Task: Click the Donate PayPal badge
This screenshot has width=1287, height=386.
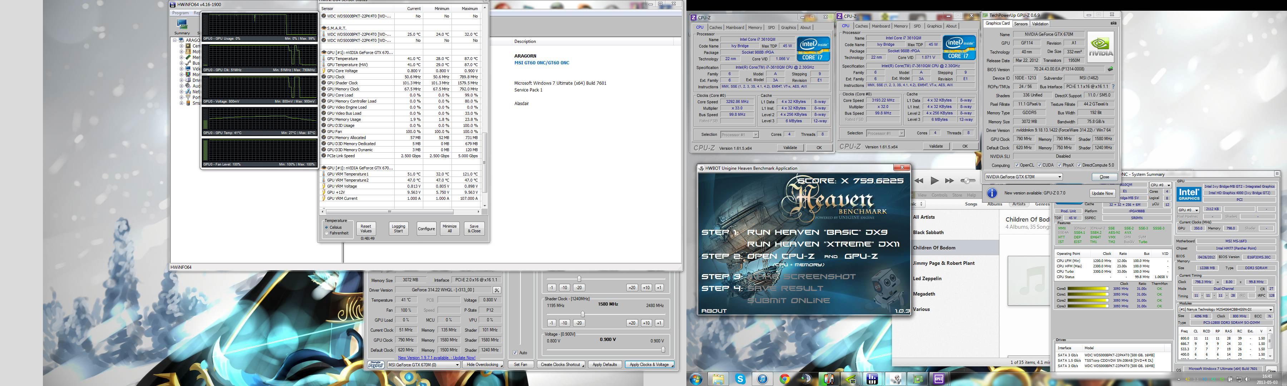Action: point(376,365)
